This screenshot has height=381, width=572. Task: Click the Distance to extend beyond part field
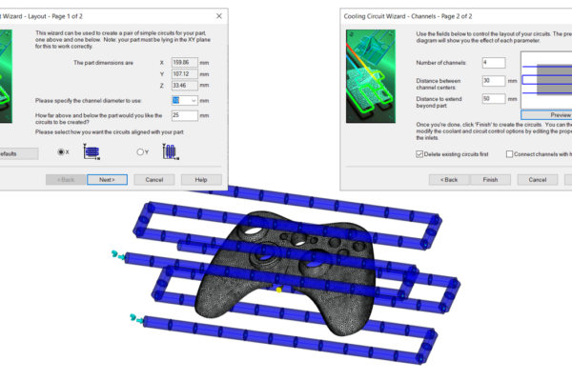(x=494, y=99)
